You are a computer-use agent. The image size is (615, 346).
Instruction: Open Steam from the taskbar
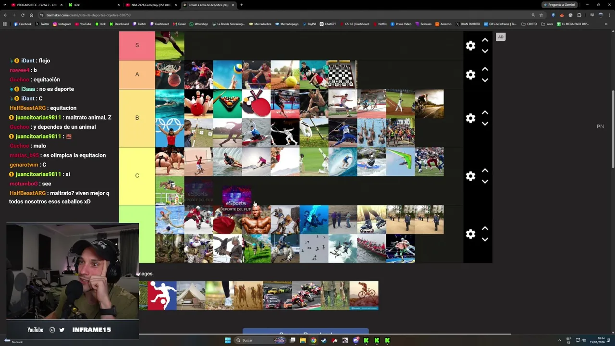(324, 340)
